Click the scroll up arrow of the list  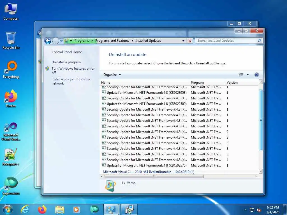click(261, 82)
